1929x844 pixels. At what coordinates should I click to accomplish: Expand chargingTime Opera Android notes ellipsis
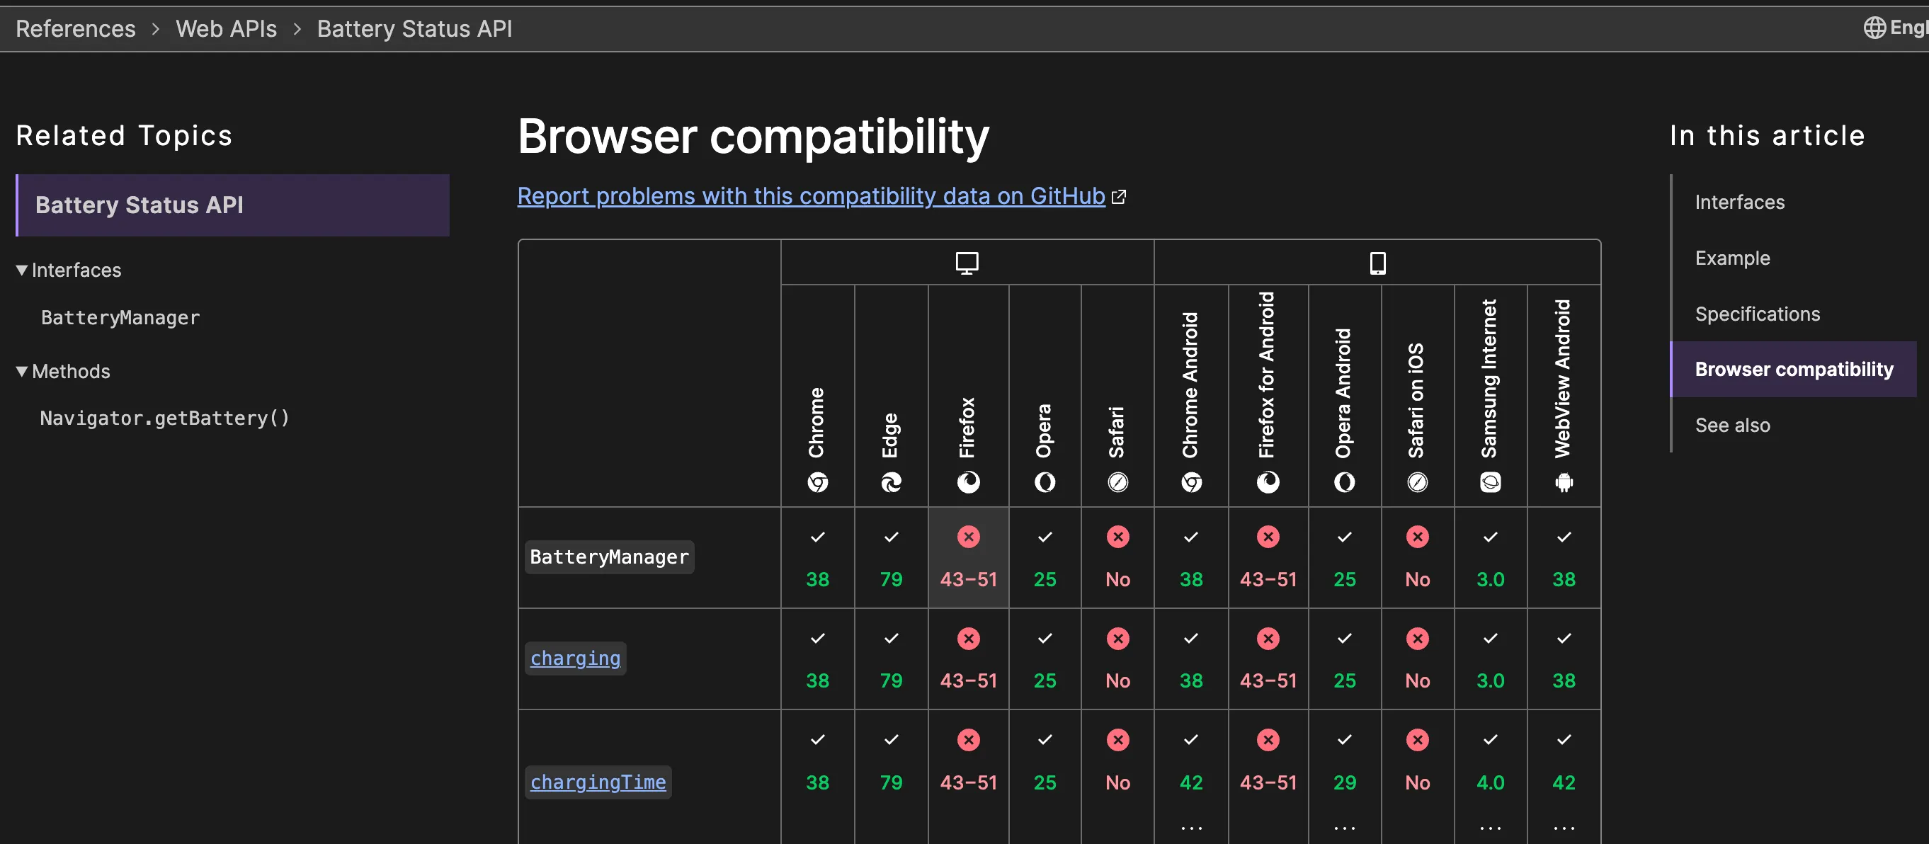click(1344, 828)
